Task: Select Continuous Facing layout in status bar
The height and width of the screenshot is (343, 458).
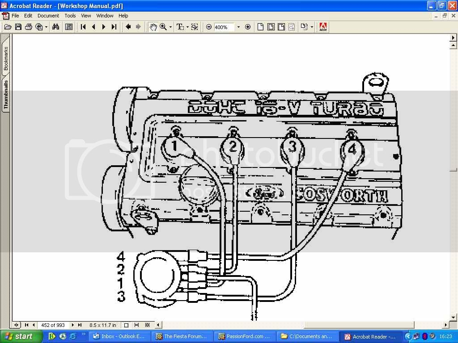Action: [147, 325]
